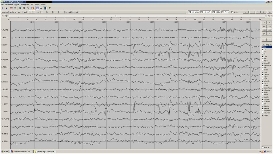The height and width of the screenshot is (154, 273).
Task: Select the 2+3 poli montage tab
Action: click(x=75, y=12)
